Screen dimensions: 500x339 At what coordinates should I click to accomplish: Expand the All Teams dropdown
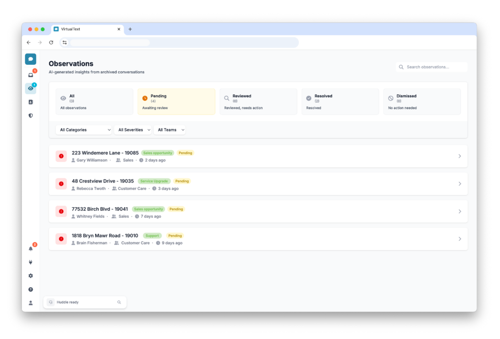coord(169,130)
